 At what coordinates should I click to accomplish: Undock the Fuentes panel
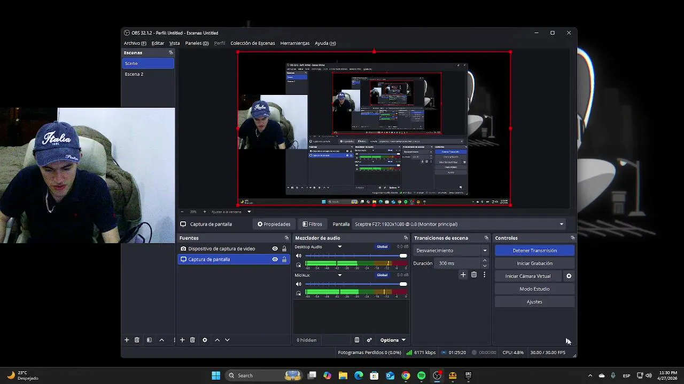click(x=286, y=238)
